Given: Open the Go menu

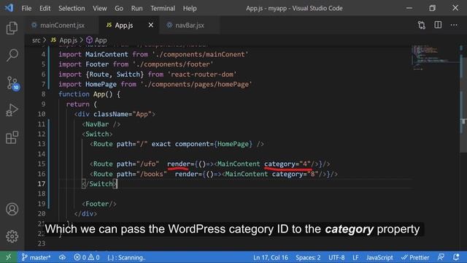Looking at the screenshot, I should pos(119,8).
